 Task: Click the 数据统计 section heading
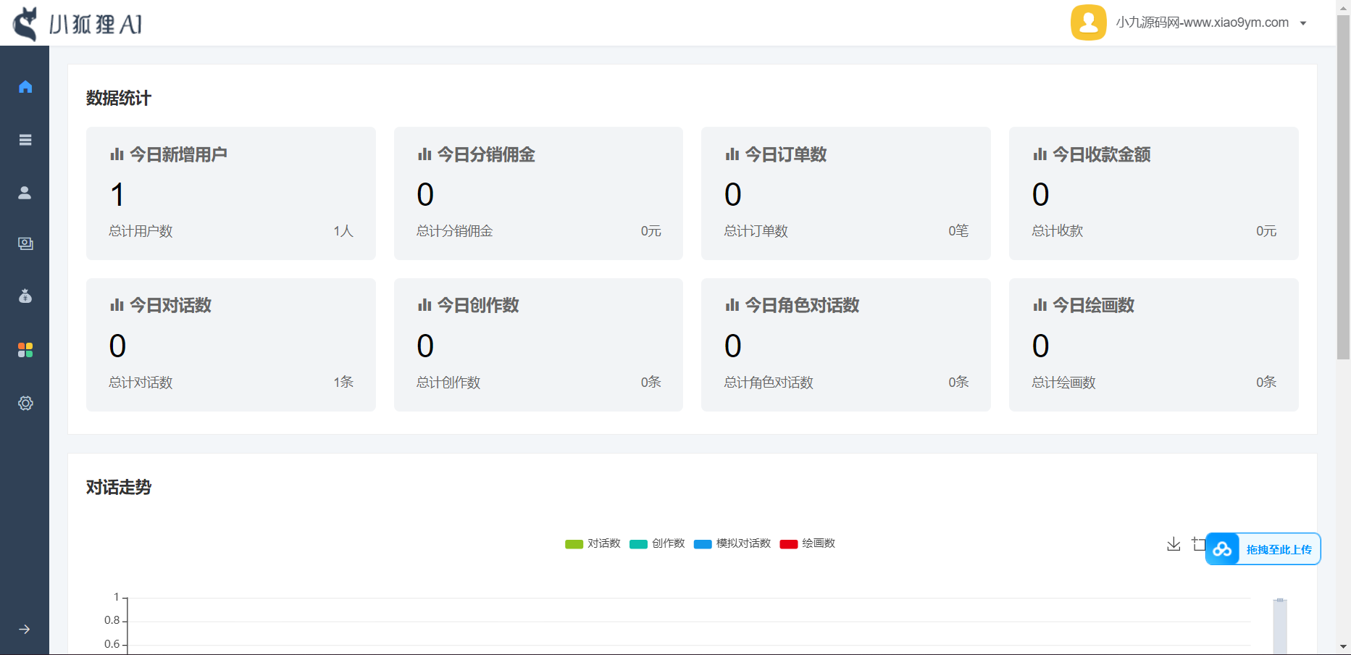point(118,99)
